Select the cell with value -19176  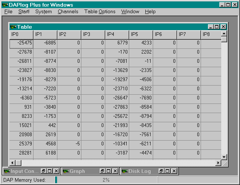point(21,81)
